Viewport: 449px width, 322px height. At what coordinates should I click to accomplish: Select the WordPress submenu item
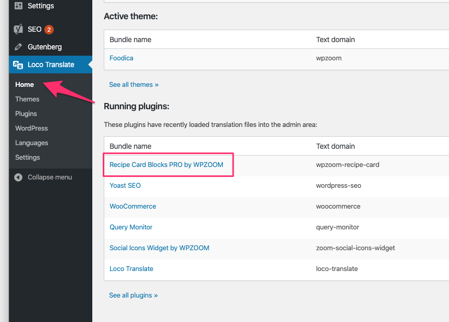pos(31,128)
